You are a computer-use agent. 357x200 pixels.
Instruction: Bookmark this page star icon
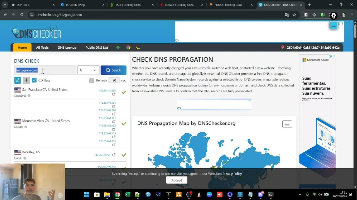(294, 15)
